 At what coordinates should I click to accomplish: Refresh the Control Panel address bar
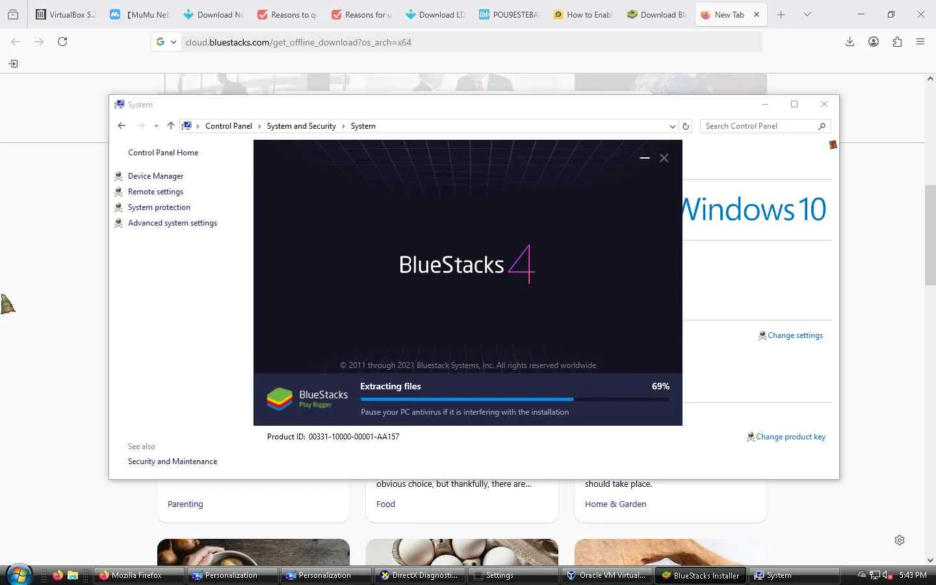coord(686,126)
